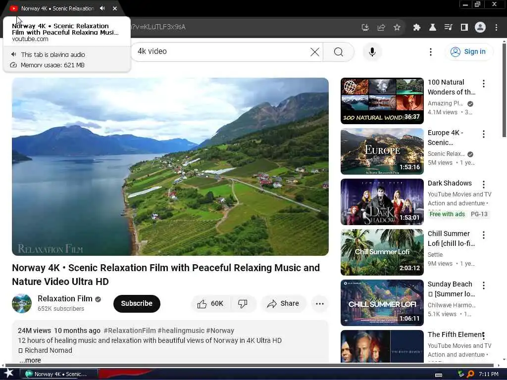Open more actions ellipsis next to Share
The width and height of the screenshot is (507, 380).
pyautogui.click(x=320, y=303)
